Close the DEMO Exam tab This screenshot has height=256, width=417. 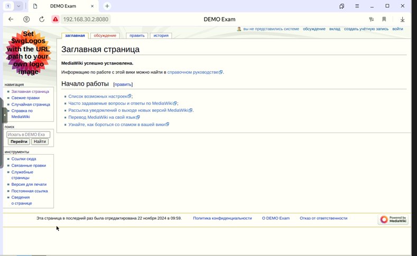[x=92, y=6]
